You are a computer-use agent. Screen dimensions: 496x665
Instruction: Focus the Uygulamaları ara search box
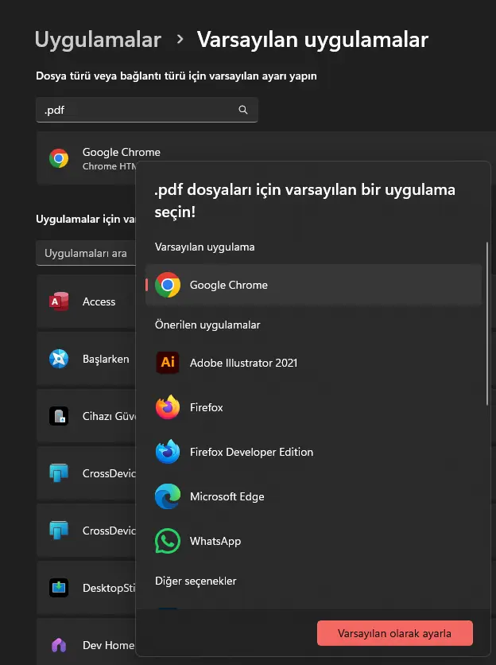pyautogui.click(x=86, y=253)
